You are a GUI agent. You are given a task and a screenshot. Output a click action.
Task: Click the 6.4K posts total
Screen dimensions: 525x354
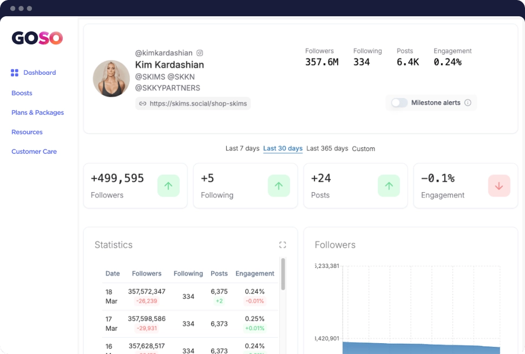point(408,62)
